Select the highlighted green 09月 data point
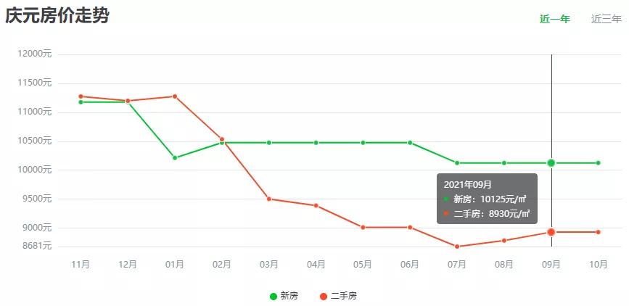629x306 pixels. point(551,163)
